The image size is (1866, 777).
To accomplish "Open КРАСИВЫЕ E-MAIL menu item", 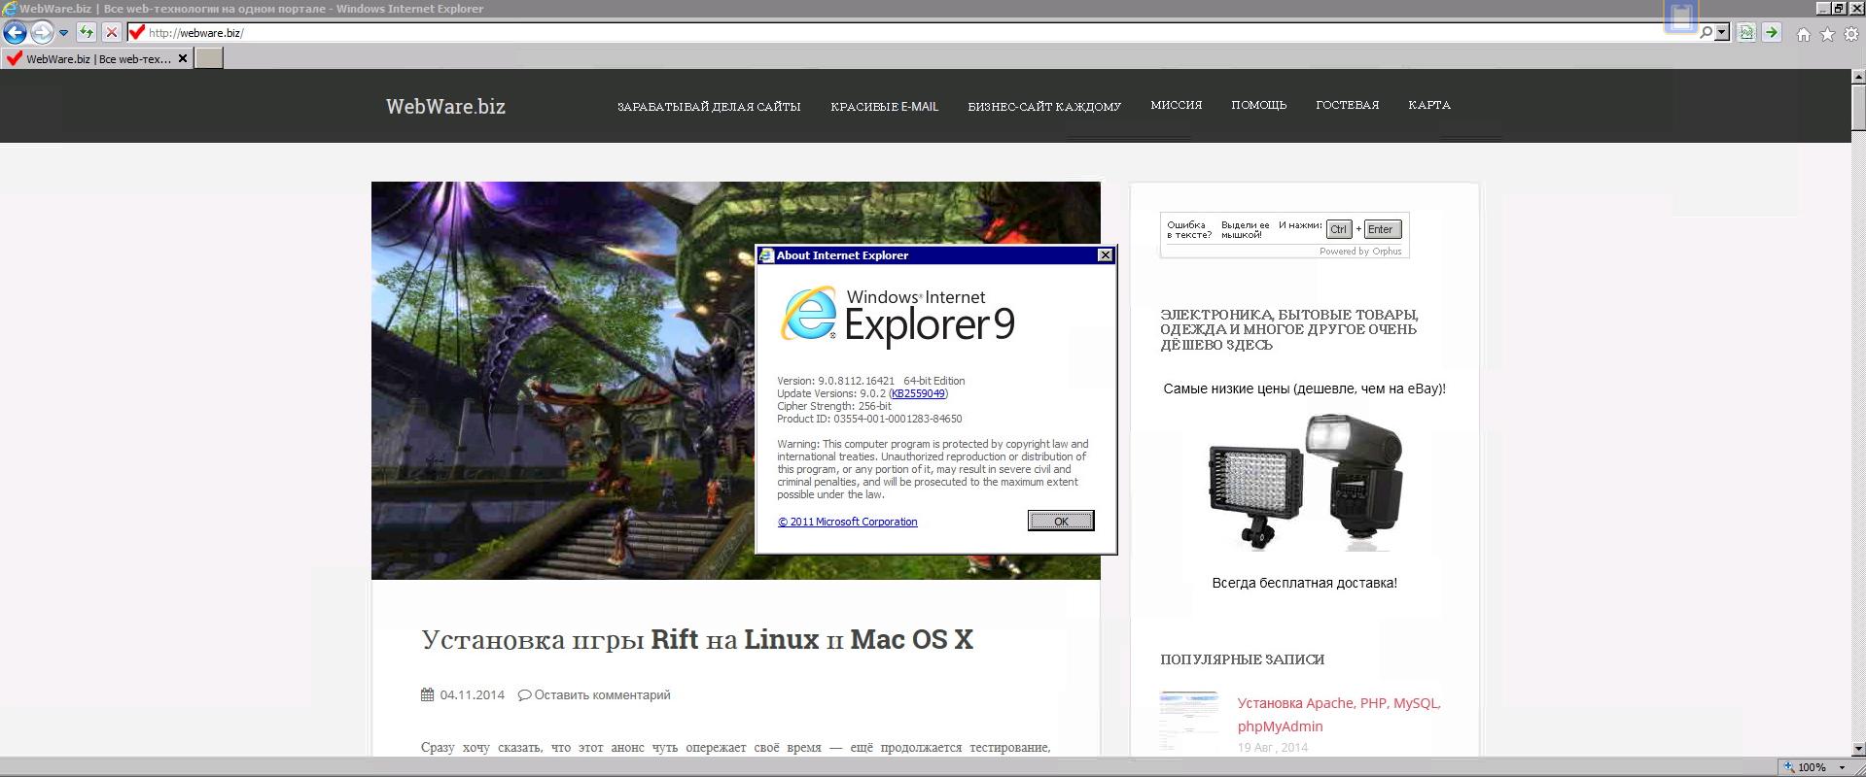I will (x=884, y=106).
